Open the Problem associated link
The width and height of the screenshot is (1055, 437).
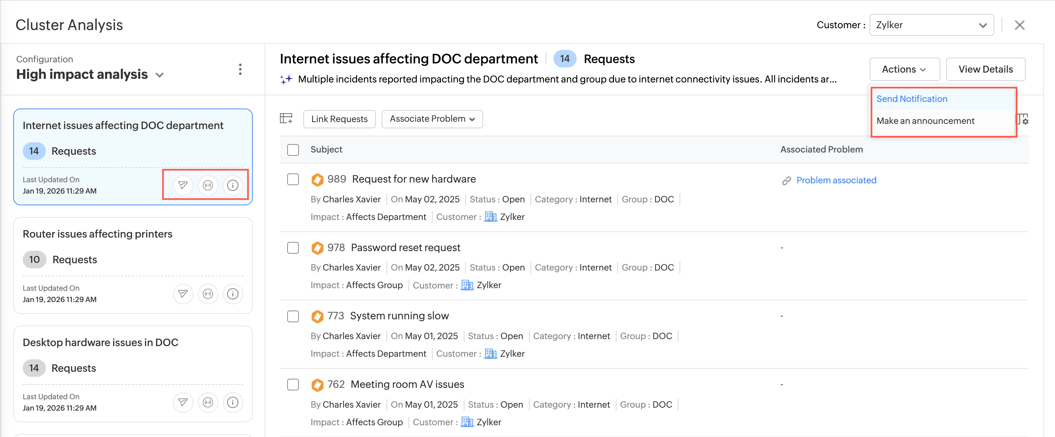pyautogui.click(x=836, y=180)
